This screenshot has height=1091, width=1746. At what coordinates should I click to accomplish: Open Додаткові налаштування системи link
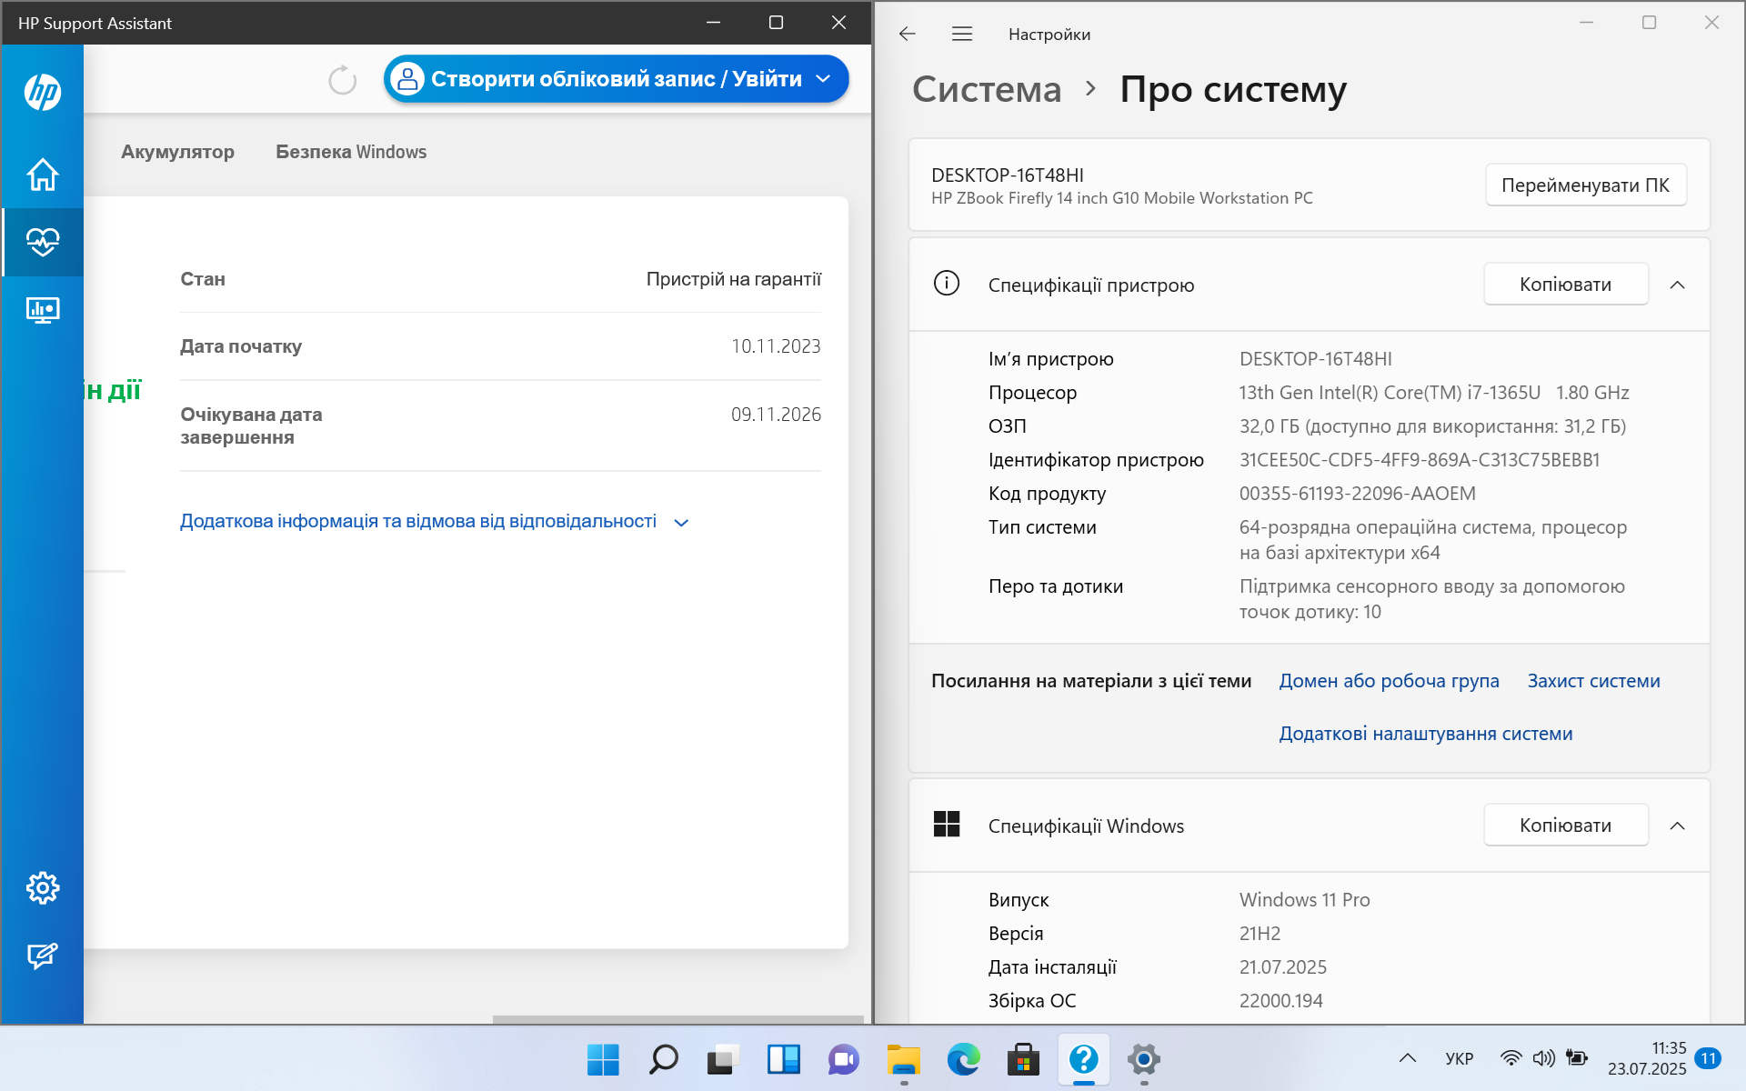click(1425, 734)
